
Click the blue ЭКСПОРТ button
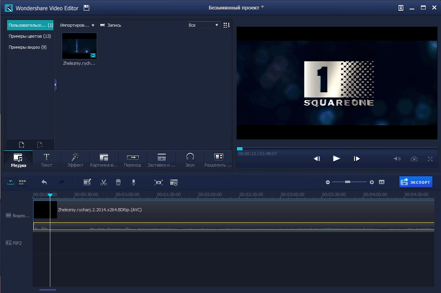tap(415, 182)
